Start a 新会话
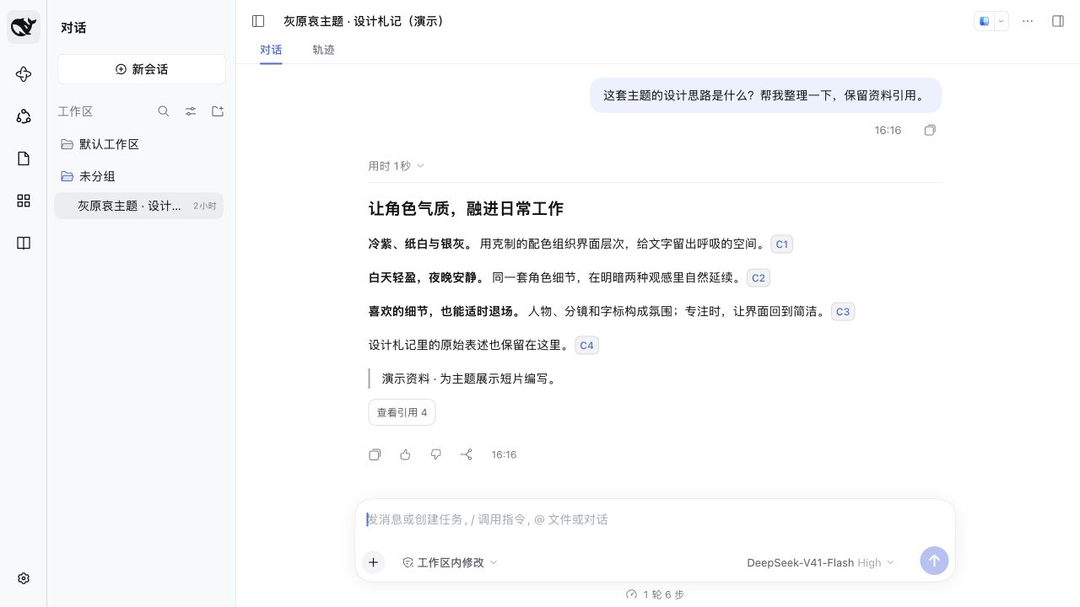 pyautogui.click(x=142, y=69)
